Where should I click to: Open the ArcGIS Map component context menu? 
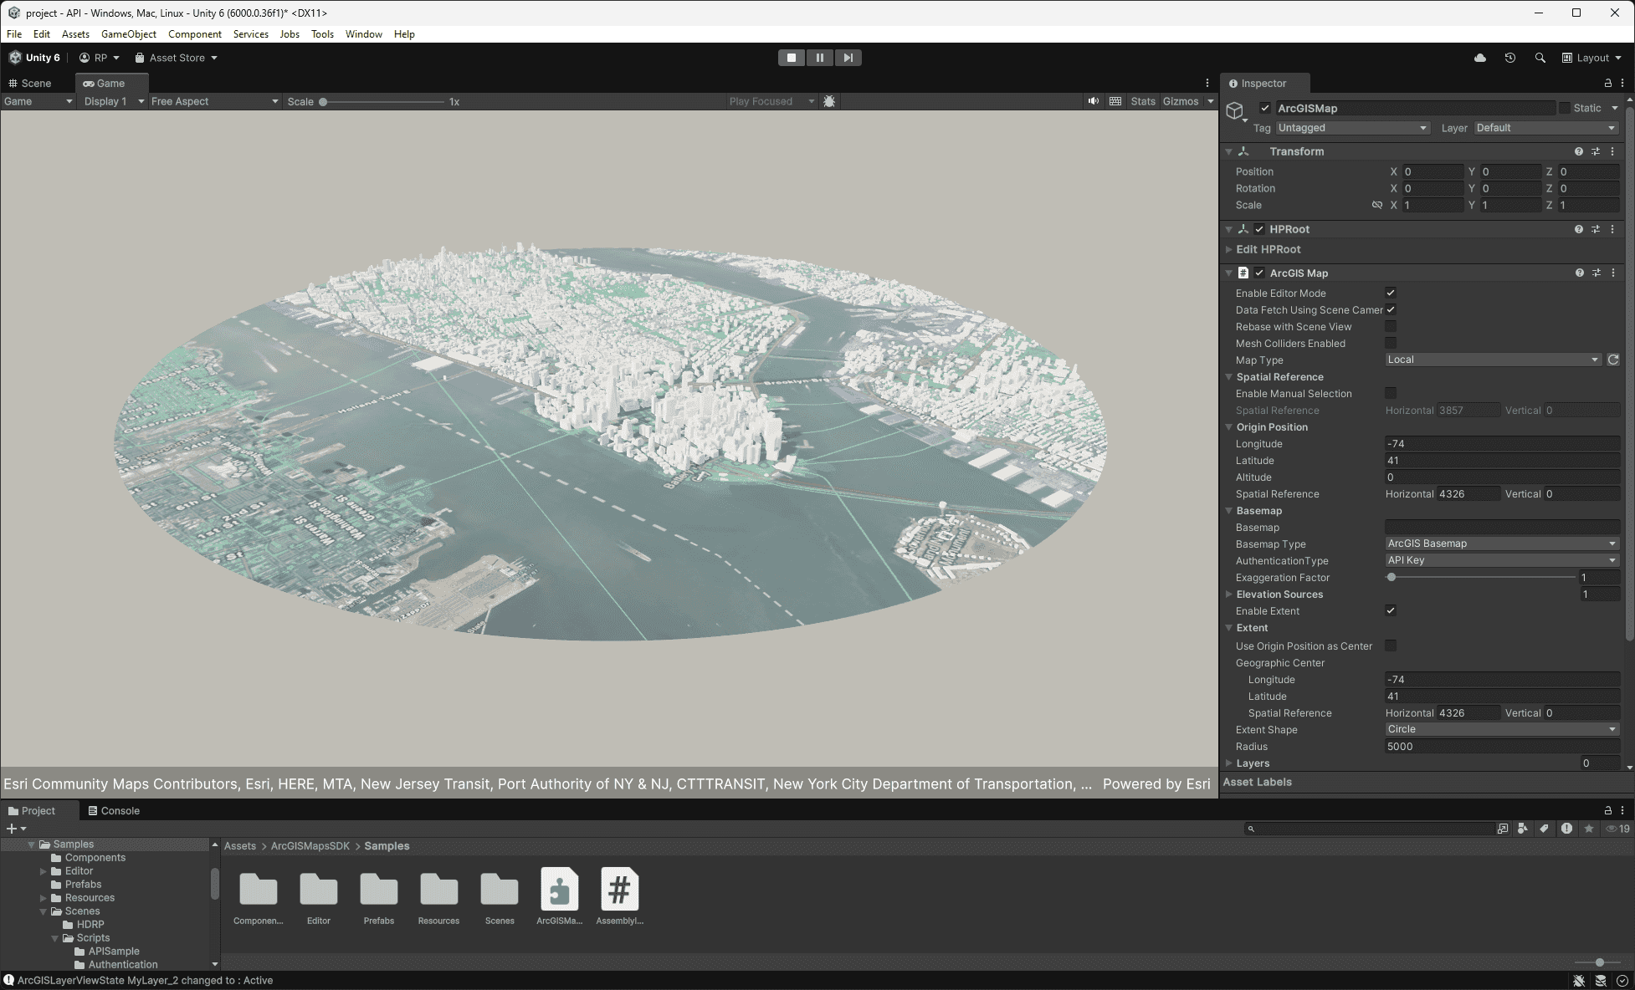(1614, 273)
